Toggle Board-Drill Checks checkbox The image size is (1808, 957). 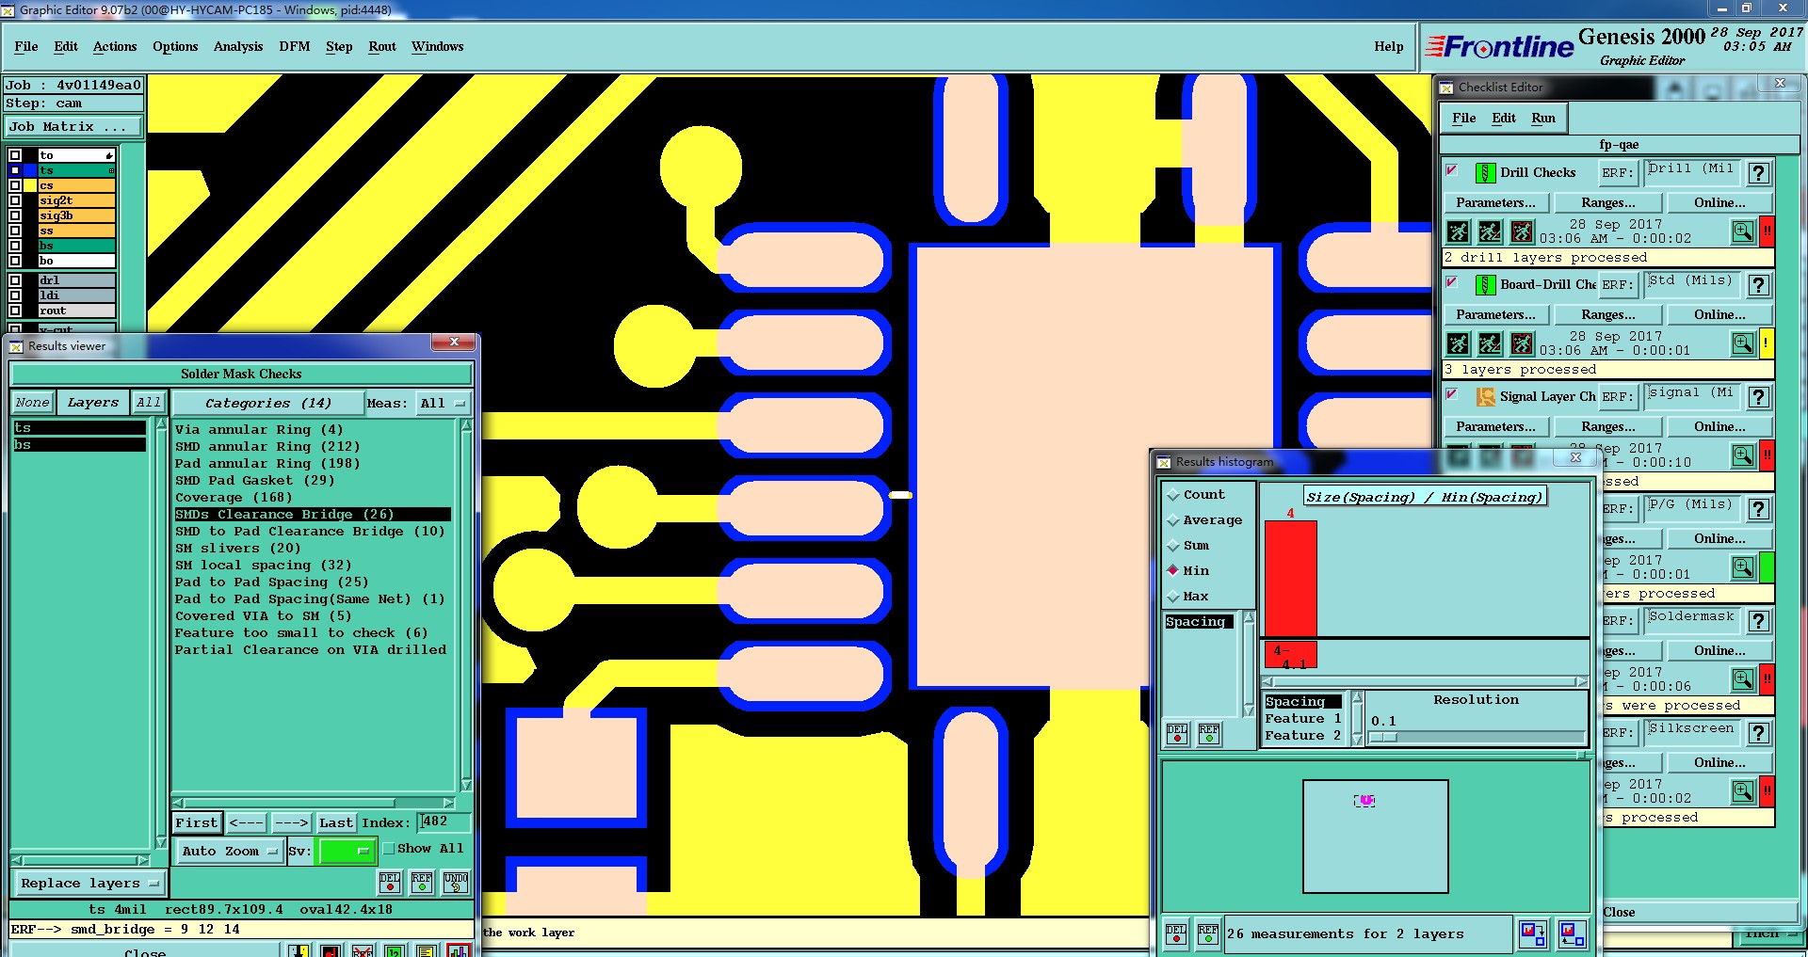(x=1452, y=282)
